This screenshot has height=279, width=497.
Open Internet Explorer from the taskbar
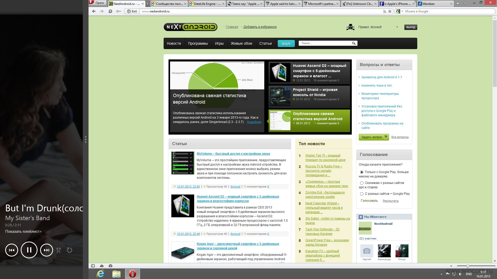click(x=100, y=274)
